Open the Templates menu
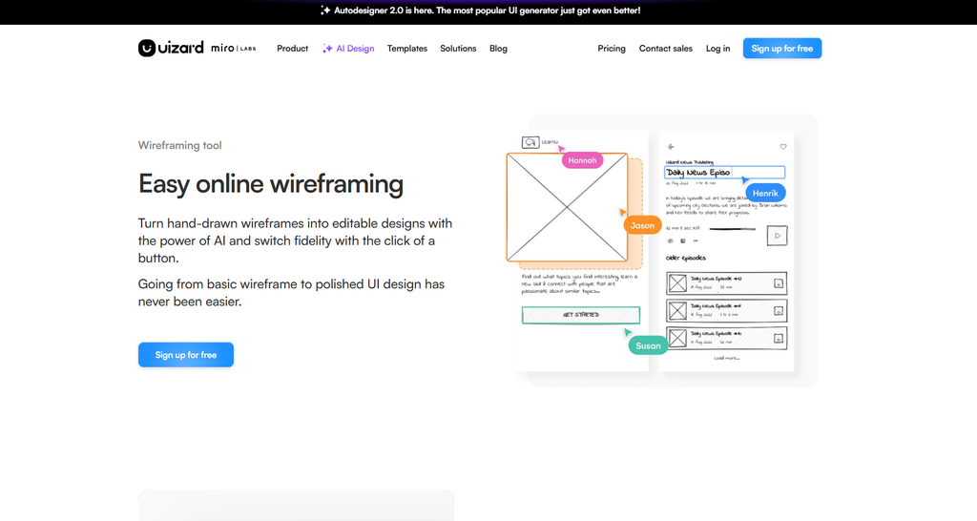This screenshot has height=521, width=977. (x=406, y=49)
